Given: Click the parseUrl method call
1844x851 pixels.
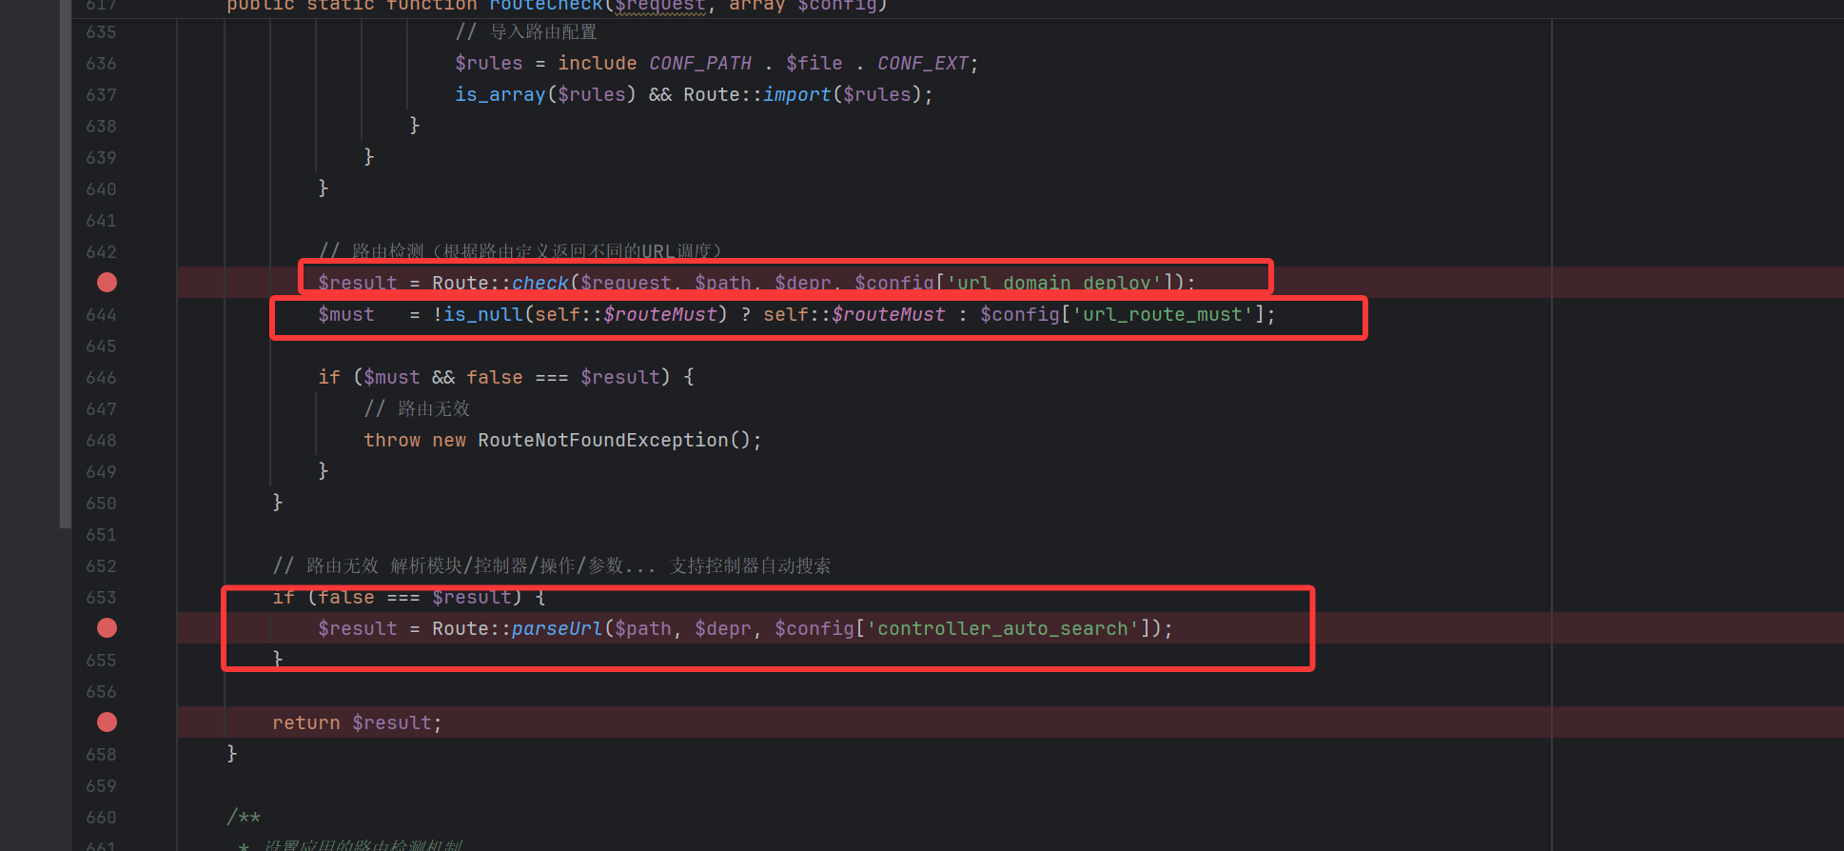Looking at the screenshot, I should (x=557, y=629).
